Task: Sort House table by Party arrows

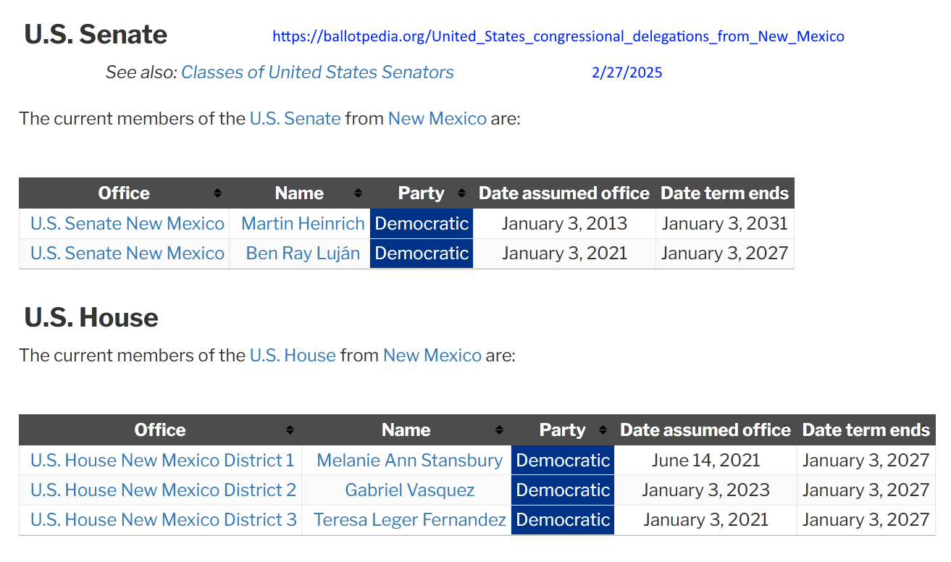Action: click(603, 430)
